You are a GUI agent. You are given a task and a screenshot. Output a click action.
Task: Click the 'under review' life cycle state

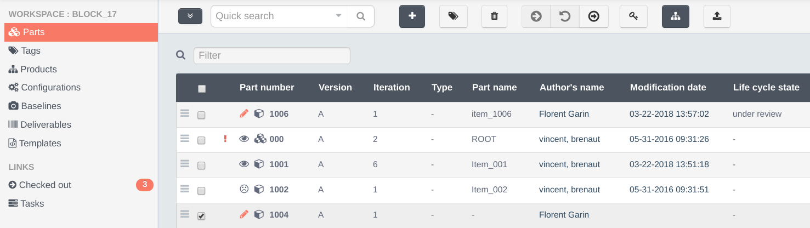(757, 114)
